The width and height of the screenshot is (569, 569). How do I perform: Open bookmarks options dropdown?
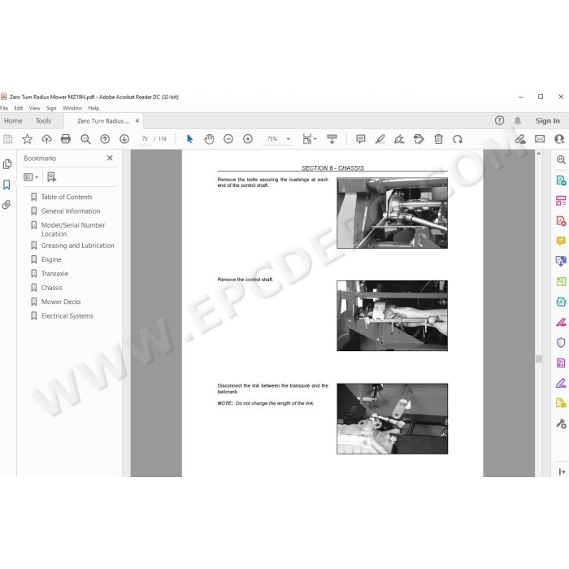31,177
